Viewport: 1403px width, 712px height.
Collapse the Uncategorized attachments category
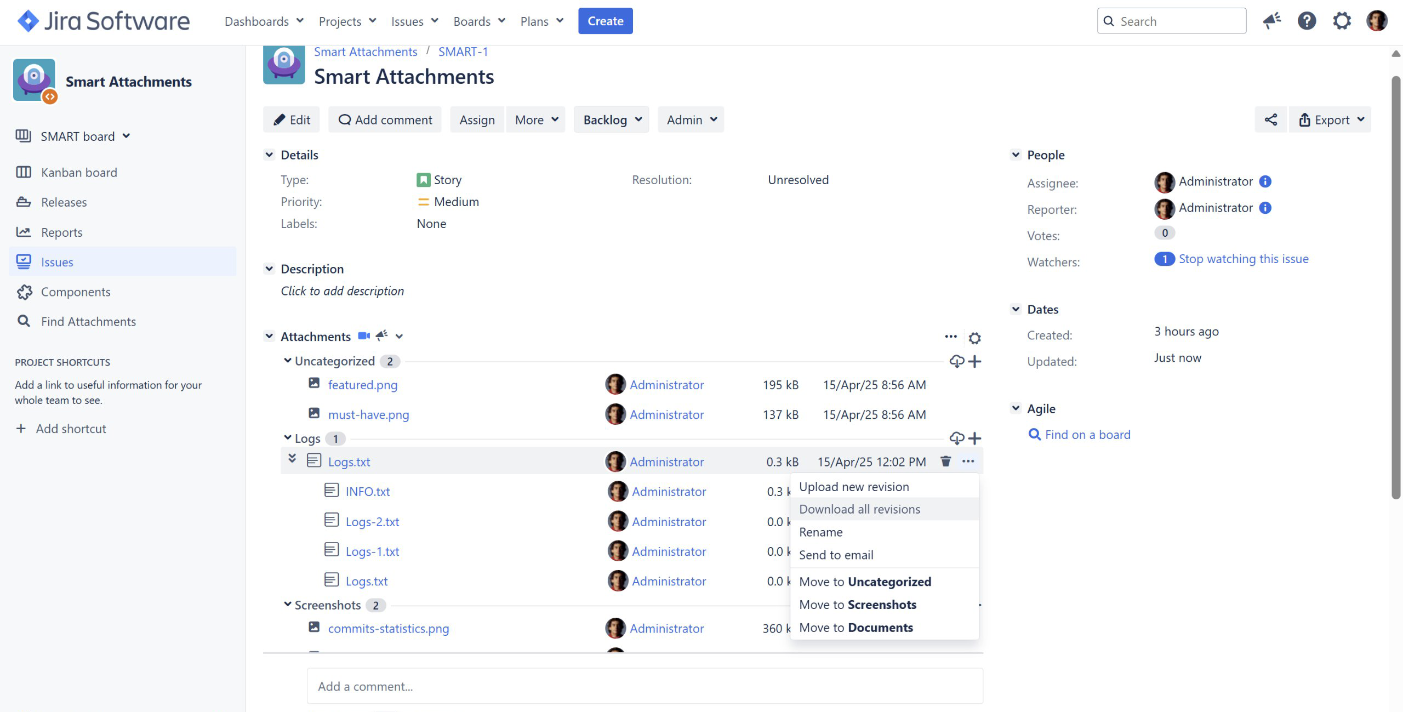(288, 361)
